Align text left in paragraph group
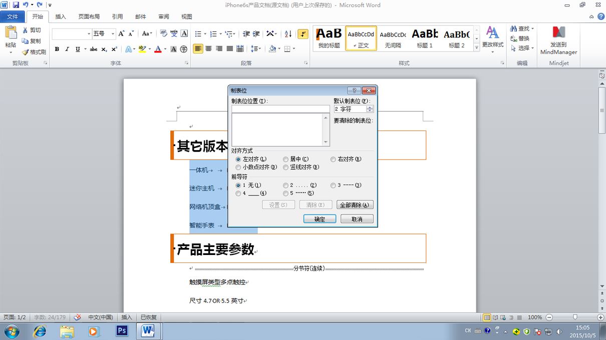606x340 pixels. tap(198, 49)
